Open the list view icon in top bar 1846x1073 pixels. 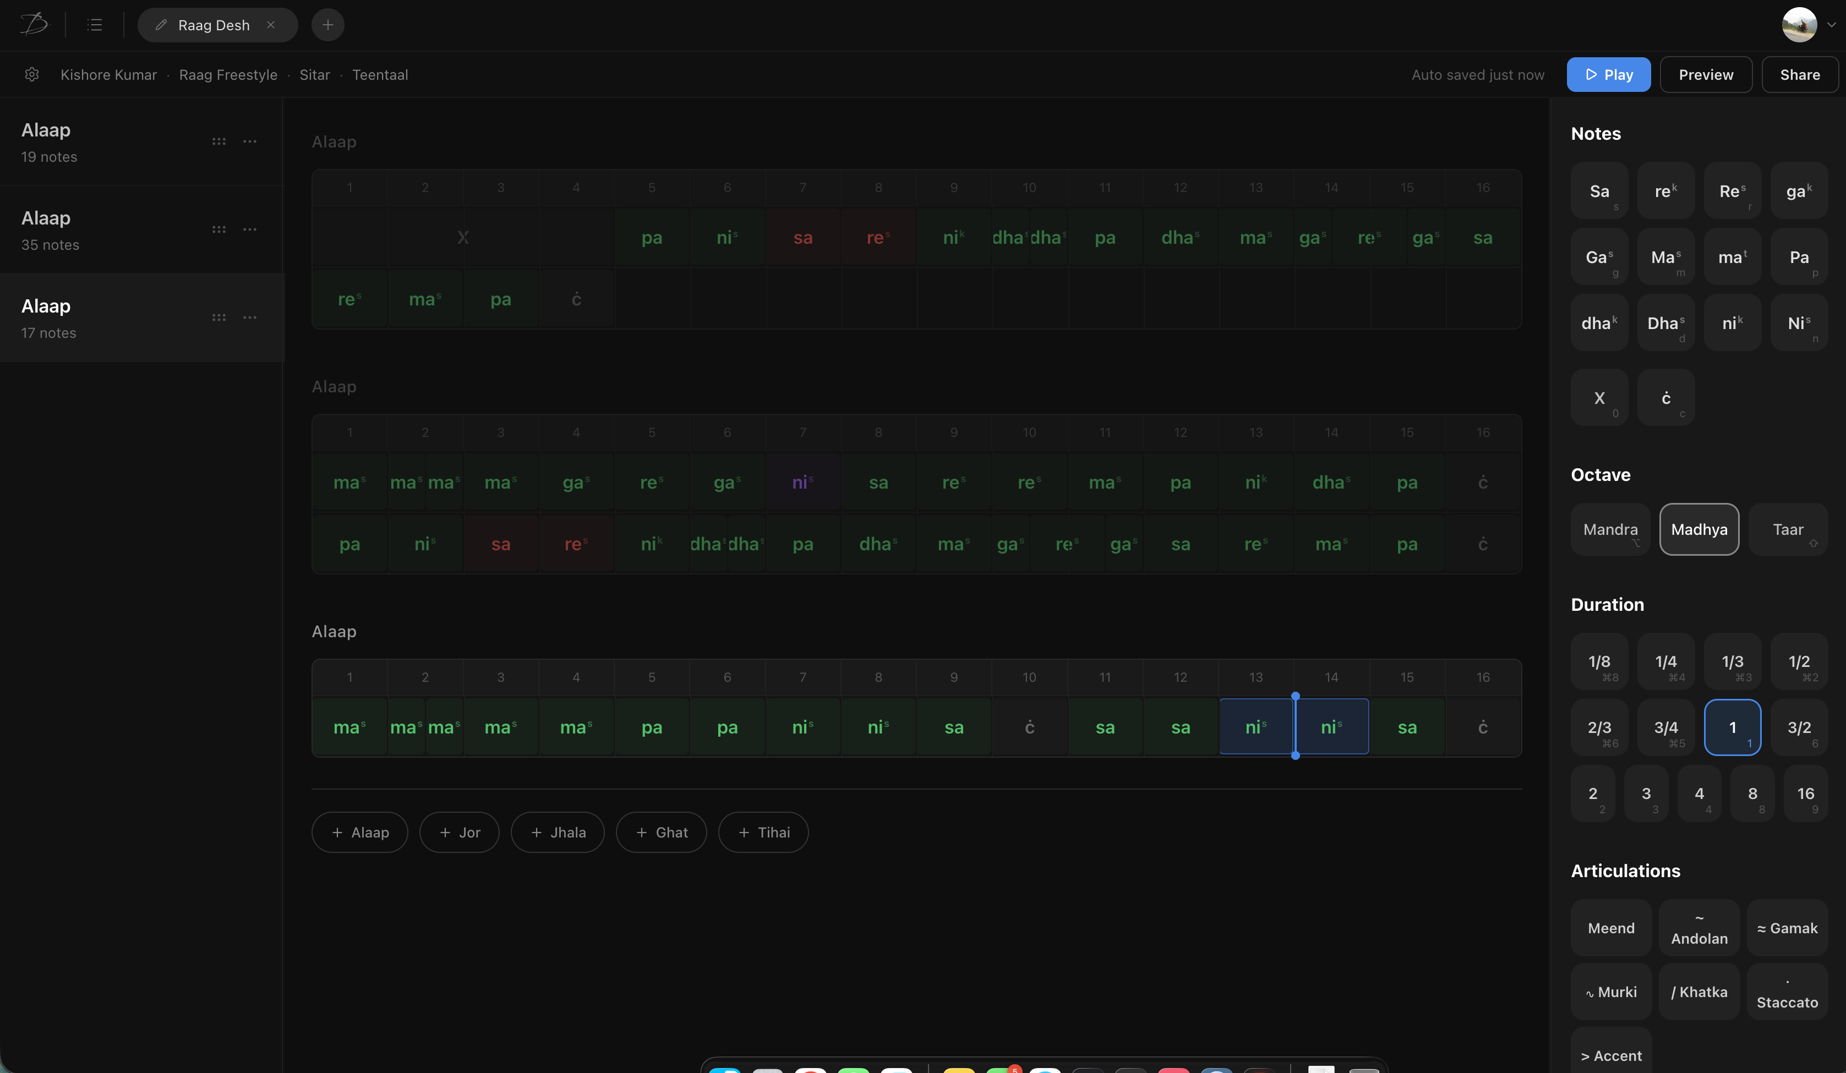[x=95, y=25]
